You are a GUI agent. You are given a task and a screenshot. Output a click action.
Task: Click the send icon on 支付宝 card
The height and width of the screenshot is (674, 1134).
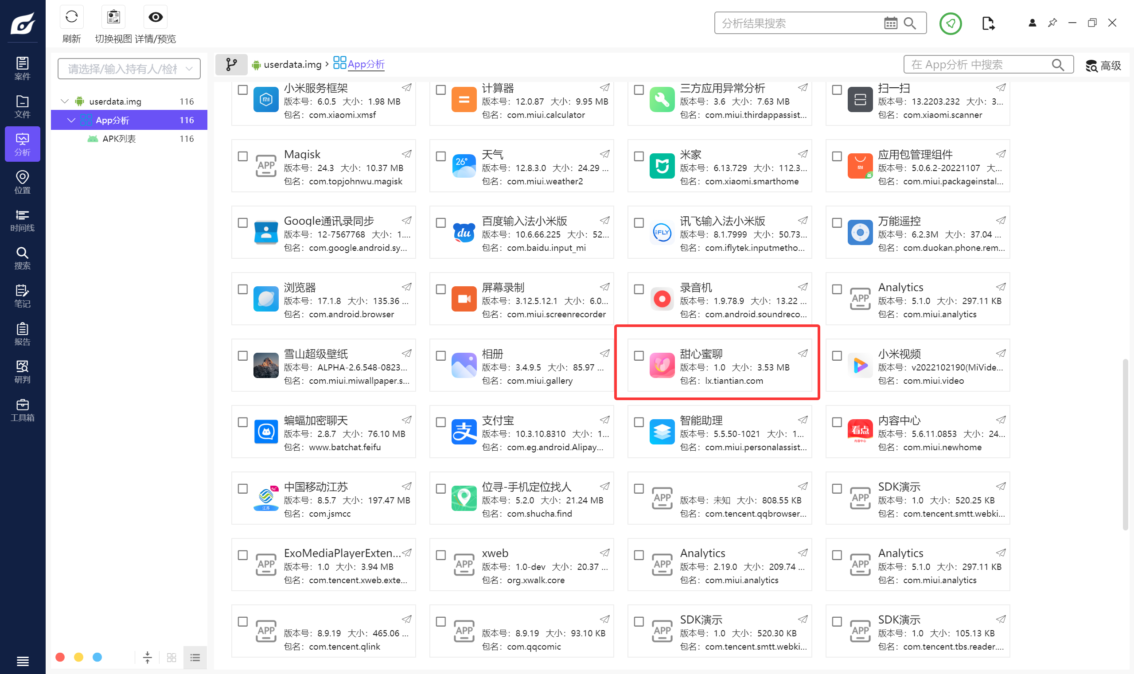pos(604,420)
